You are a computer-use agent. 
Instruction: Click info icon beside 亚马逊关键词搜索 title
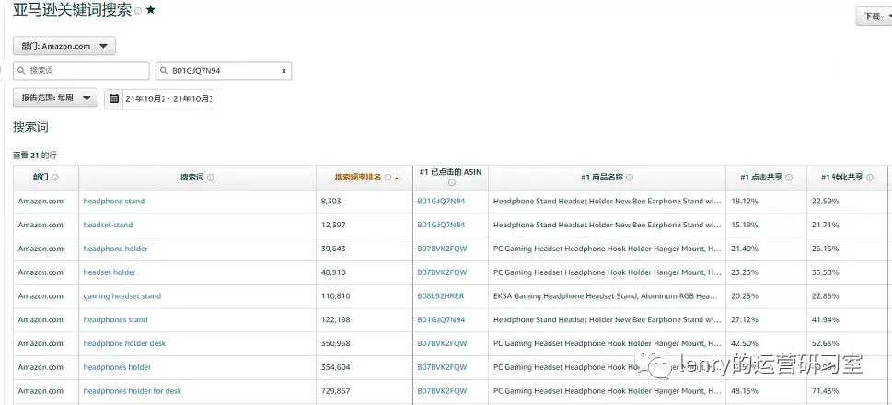pos(138,11)
